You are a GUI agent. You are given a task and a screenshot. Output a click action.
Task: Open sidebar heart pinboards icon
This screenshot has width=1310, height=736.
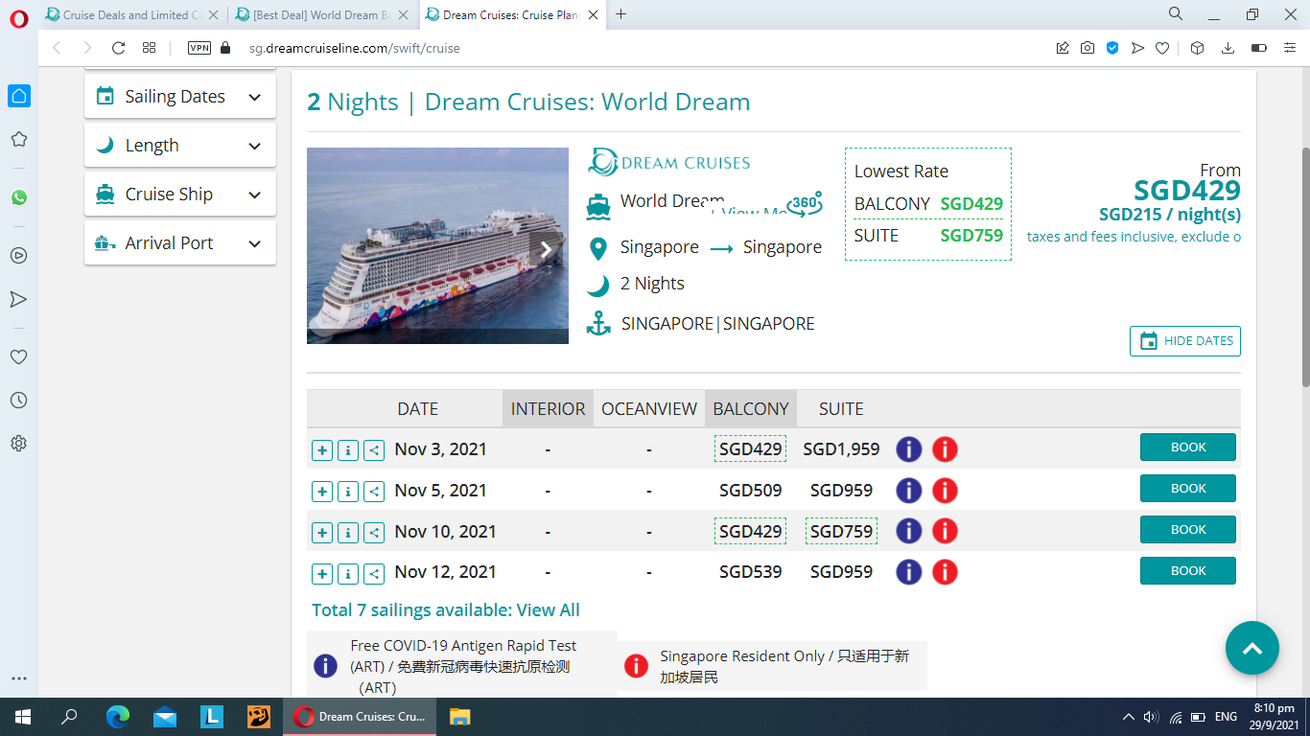(18, 356)
